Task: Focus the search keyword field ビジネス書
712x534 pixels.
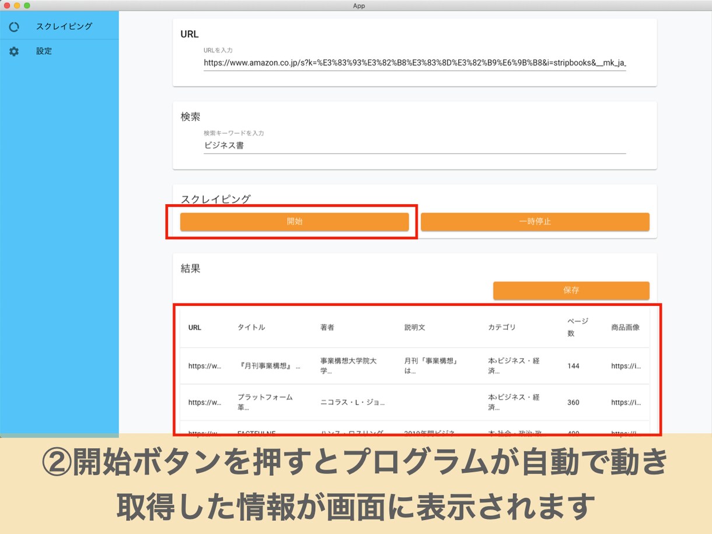Action: pyautogui.click(x=414, y=145)
